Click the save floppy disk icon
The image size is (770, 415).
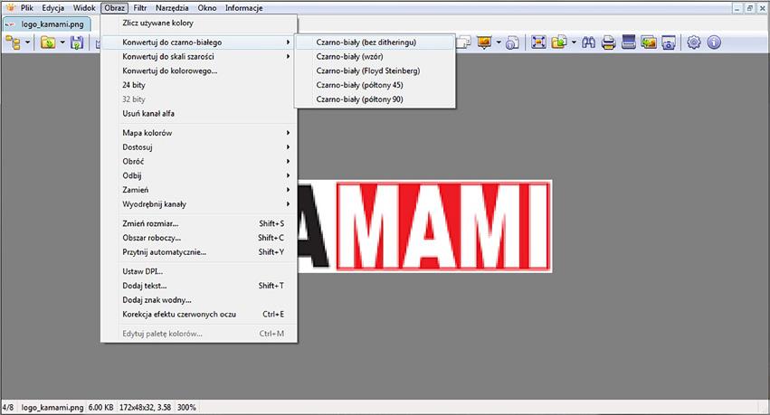click(77, 43)
